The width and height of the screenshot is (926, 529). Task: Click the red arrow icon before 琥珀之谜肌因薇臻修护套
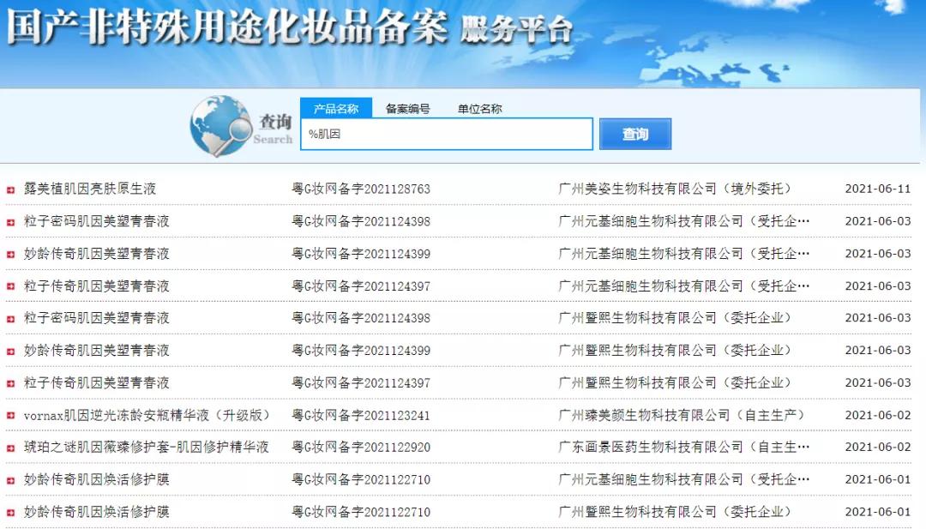click(10, 447)
